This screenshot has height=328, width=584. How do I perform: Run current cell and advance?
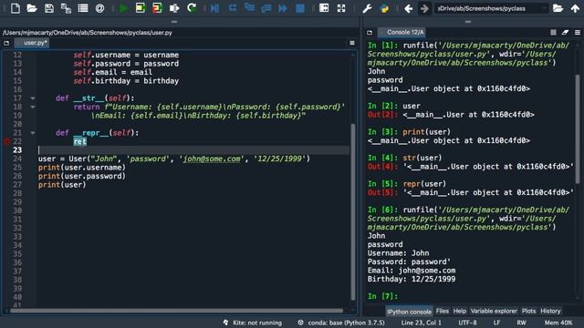coord(157,8)
